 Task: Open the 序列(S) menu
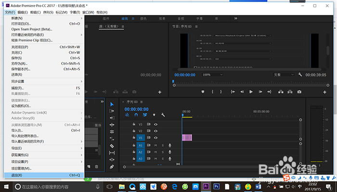coord(48,12)
